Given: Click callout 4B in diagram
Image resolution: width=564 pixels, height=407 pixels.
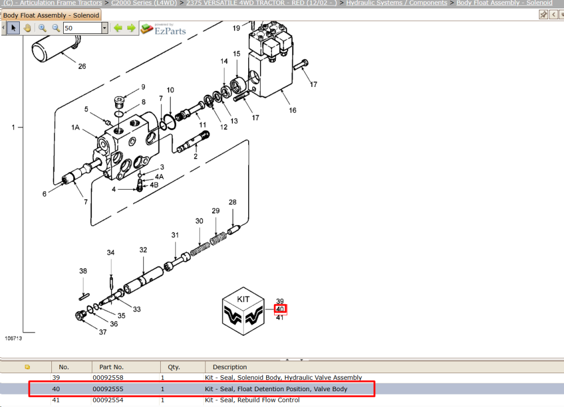Looking at the screenshot, I should [154, 185].
